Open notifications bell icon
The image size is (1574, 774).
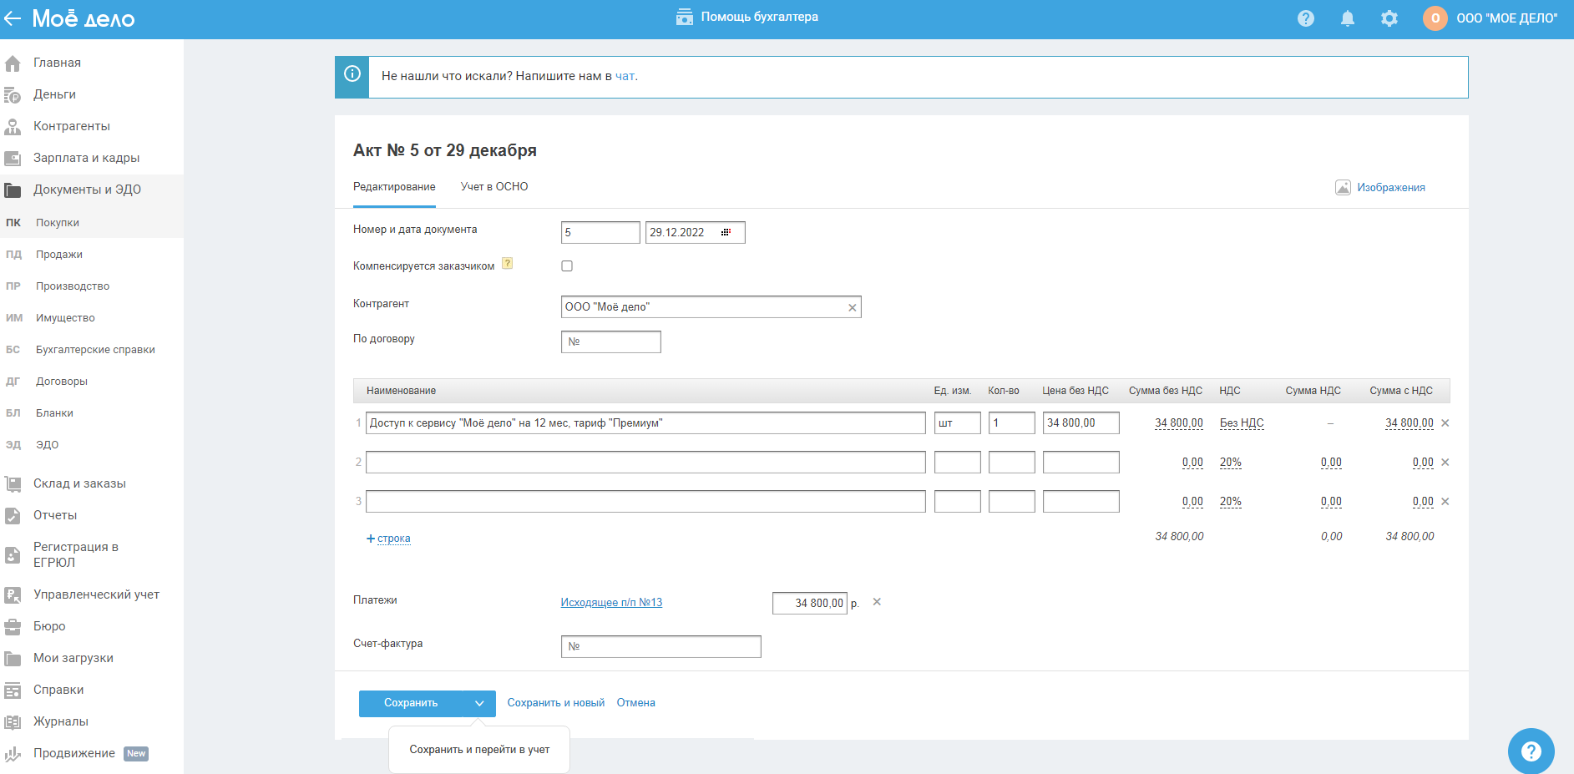click(x=1347, y=18)
